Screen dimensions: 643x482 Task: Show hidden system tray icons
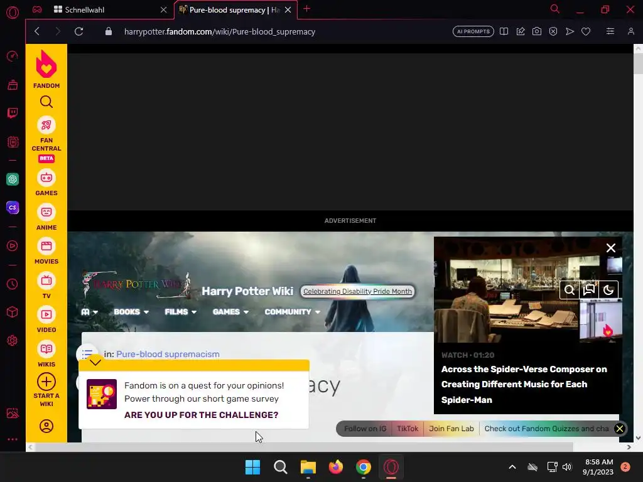512,467
